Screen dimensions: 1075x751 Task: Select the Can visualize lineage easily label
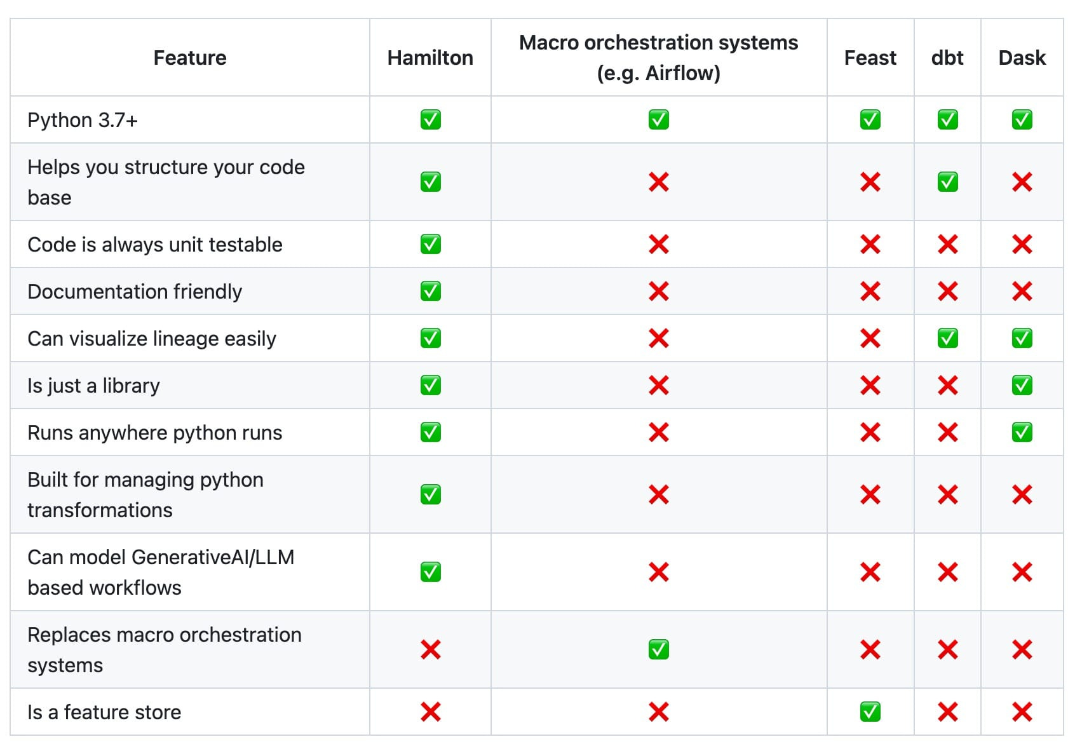click(152, 339)
